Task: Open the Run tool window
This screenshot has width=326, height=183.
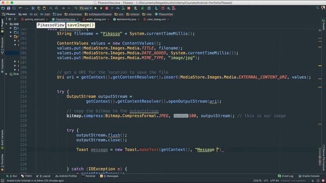Action: (12, 176)
